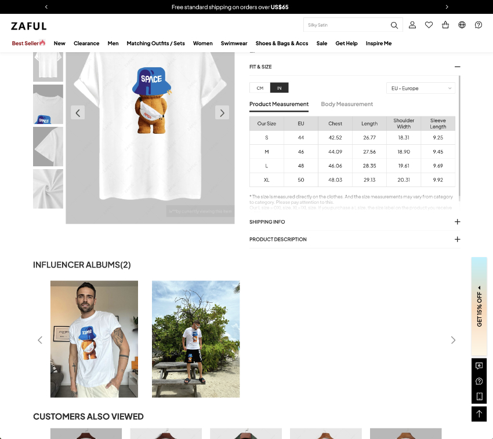Open Matching Outfits / Sets menu
The width and height of the screenshot is (493, 439).
[x=155, y=43]
